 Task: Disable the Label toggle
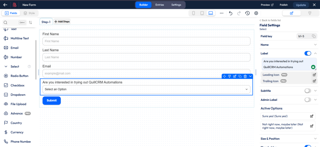[x=308, y=53]
